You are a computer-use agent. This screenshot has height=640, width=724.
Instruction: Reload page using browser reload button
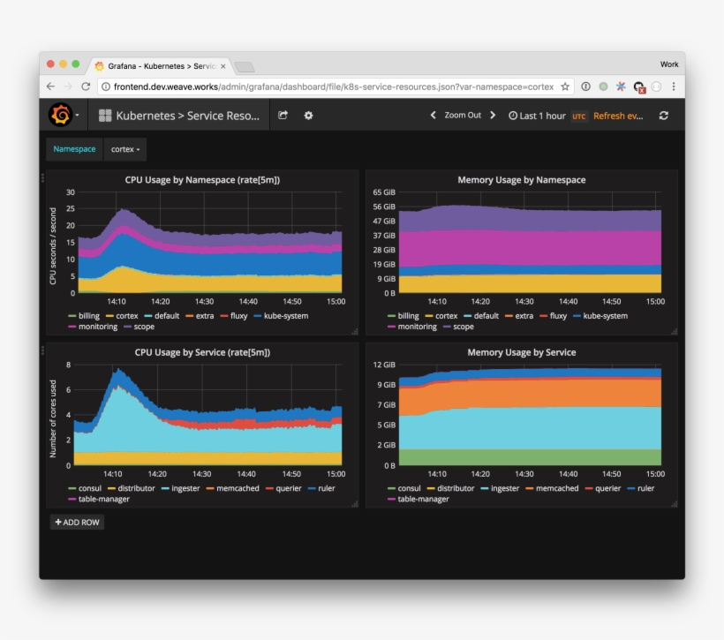86,87
